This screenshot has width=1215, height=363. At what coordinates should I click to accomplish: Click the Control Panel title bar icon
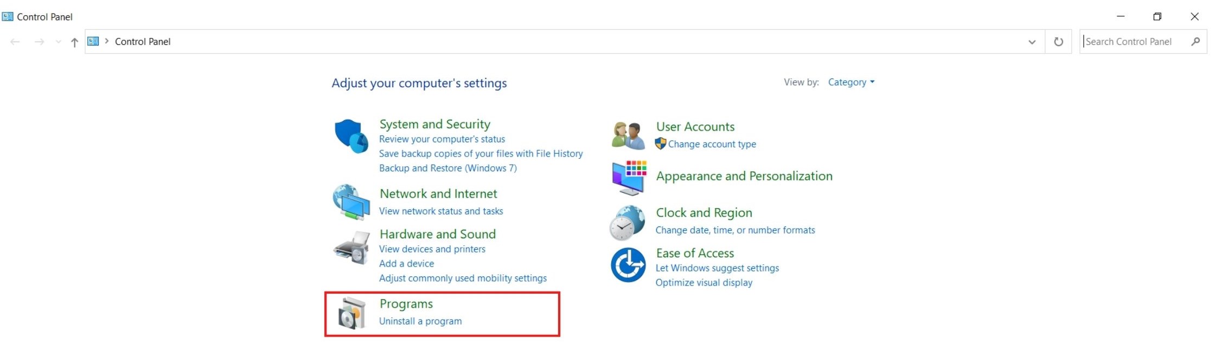coord(8,16)
